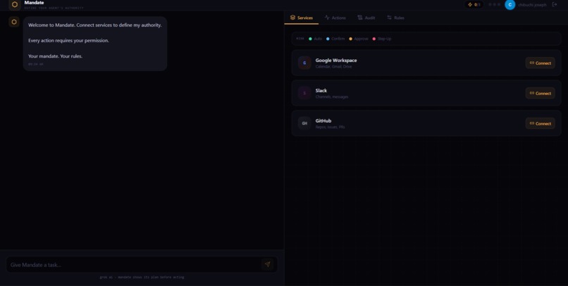Click 'Welcome to Mandate. Connect services' message line
Image resolution: width=568 pixels, height=286 pixels.
[x=95, y=25]
